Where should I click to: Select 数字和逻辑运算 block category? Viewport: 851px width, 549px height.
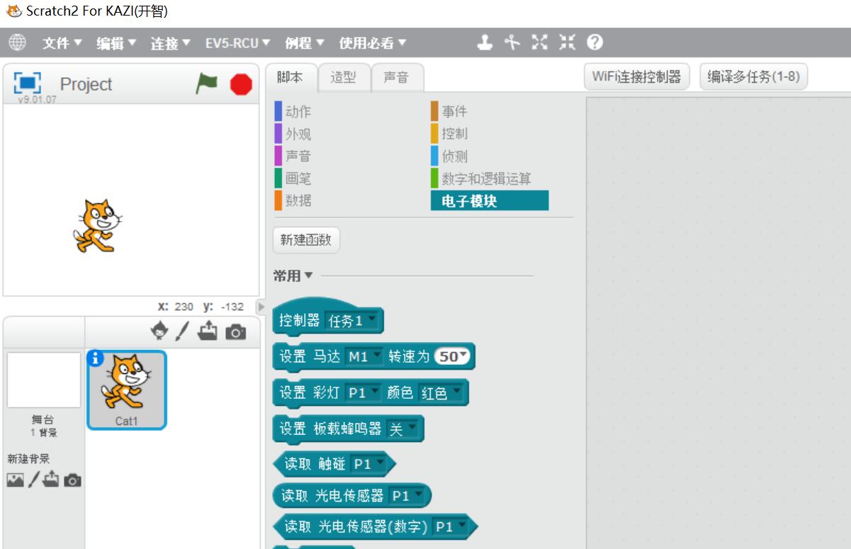[481, 179]
